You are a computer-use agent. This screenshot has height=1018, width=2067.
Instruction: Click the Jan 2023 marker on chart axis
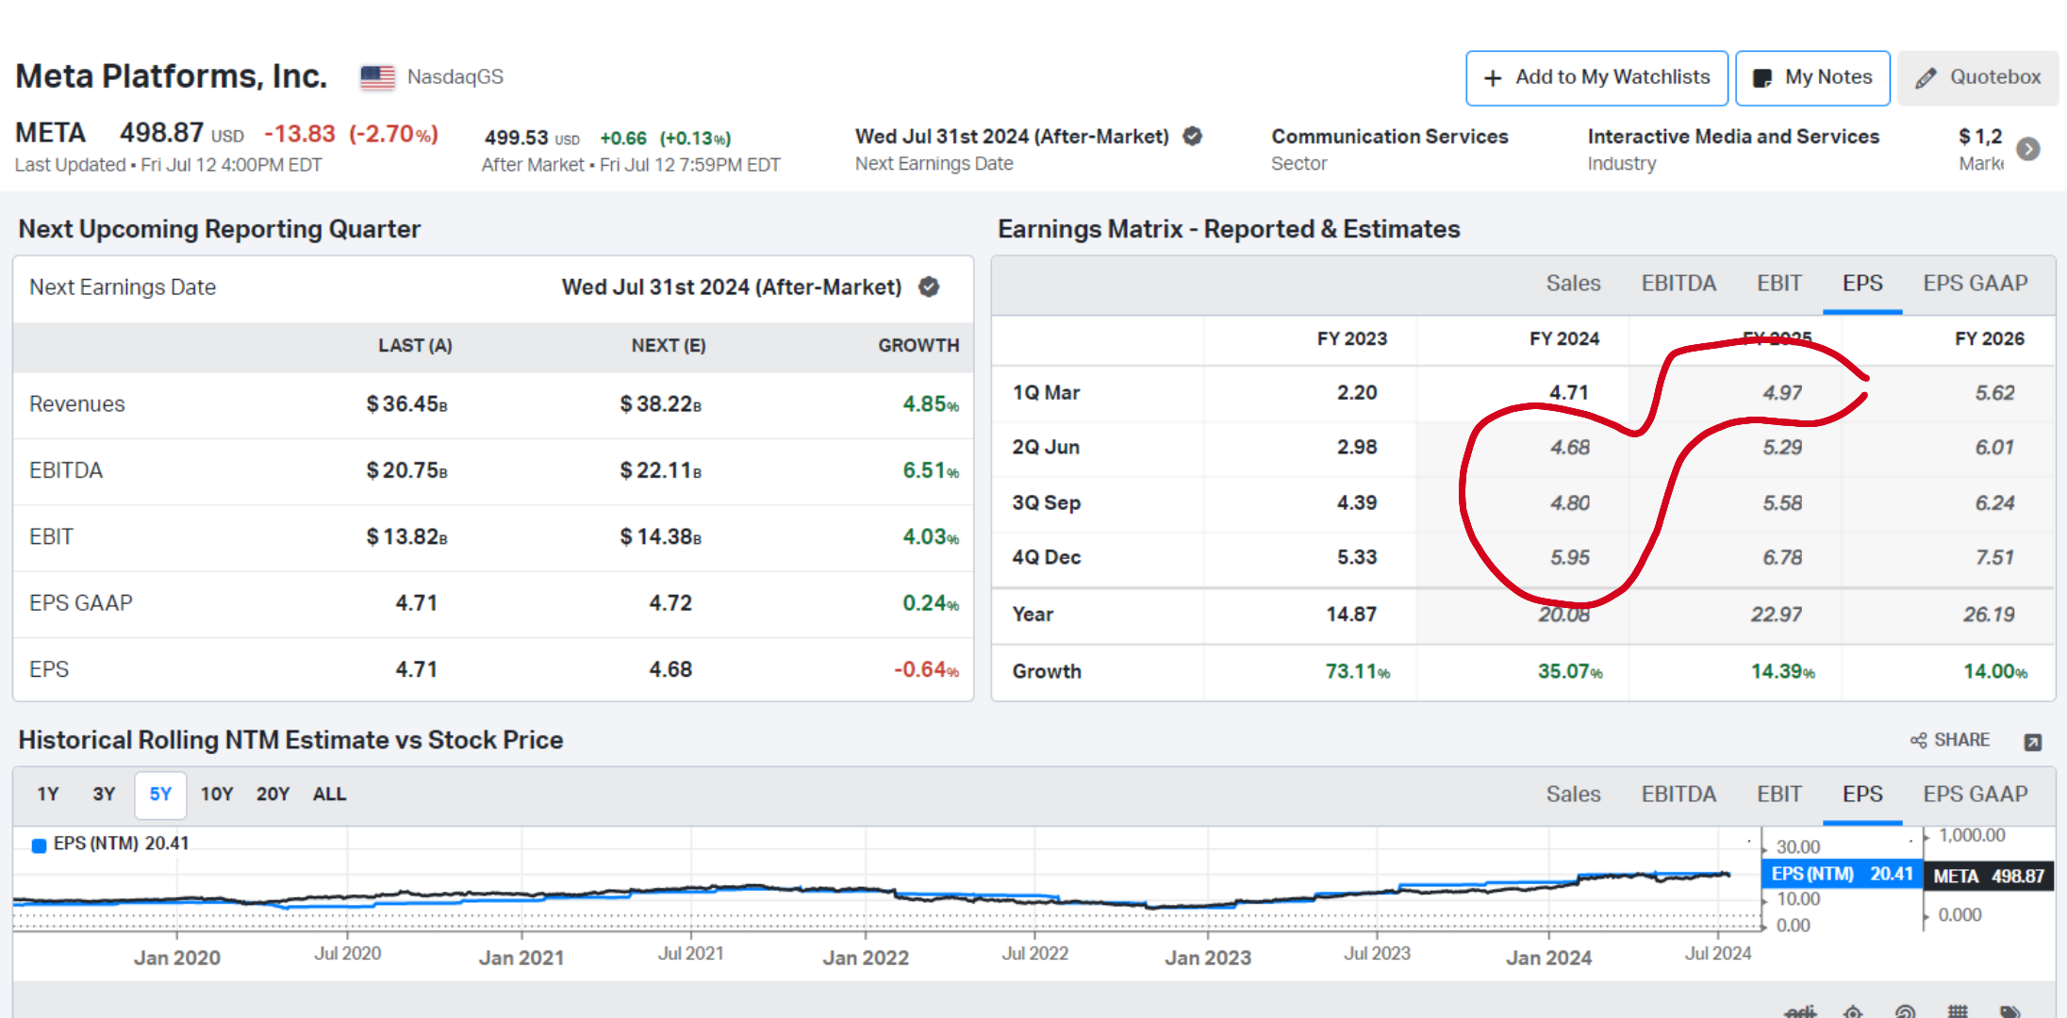tap(1208, 958)
